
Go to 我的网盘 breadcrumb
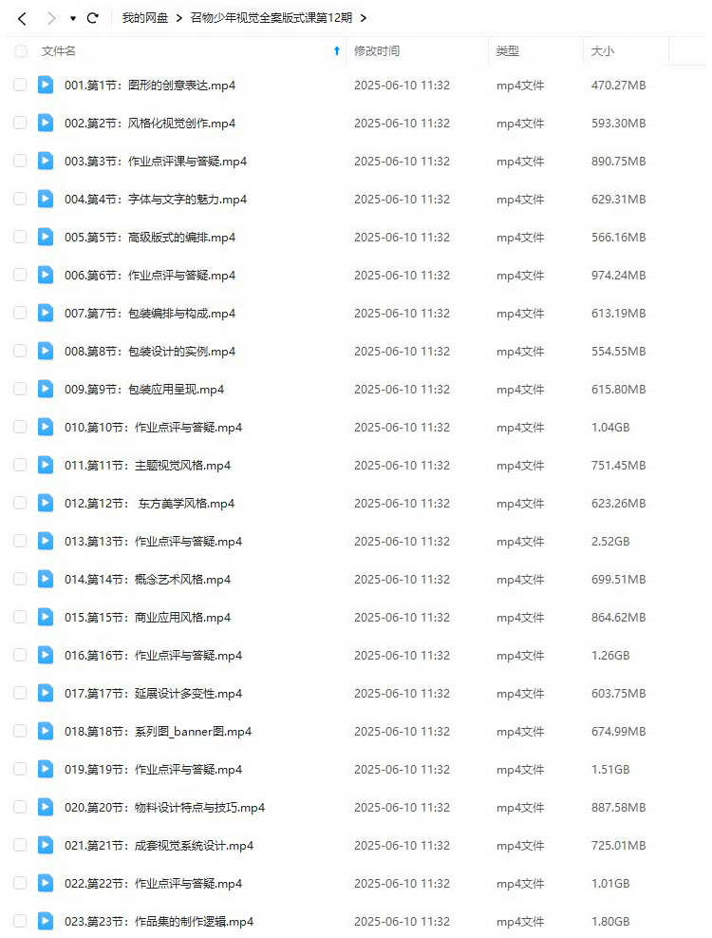tap(145, 18)
